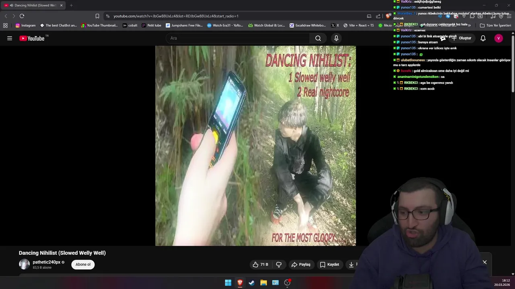Viewport: 515px width, 289px height.
Task: Open The best ChatBot bookmark
Action: point(58,25)
